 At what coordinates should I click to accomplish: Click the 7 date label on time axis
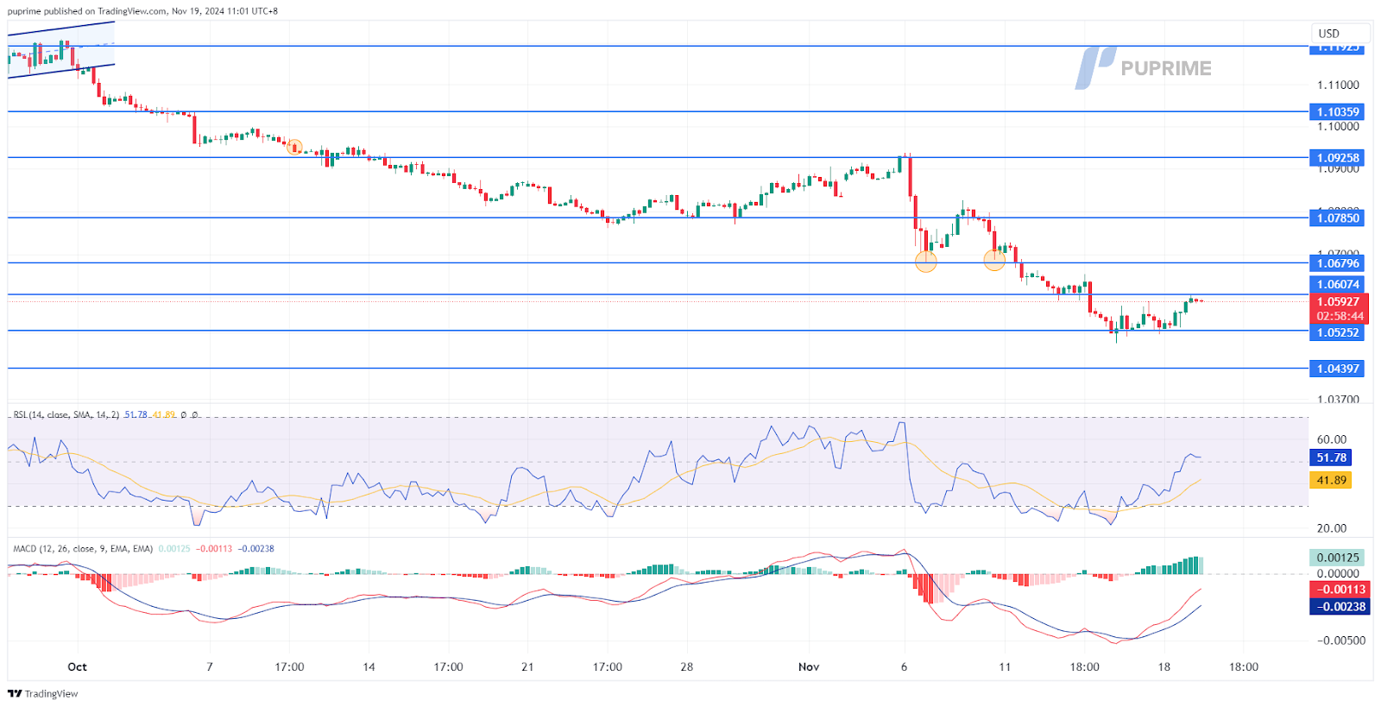210,666
